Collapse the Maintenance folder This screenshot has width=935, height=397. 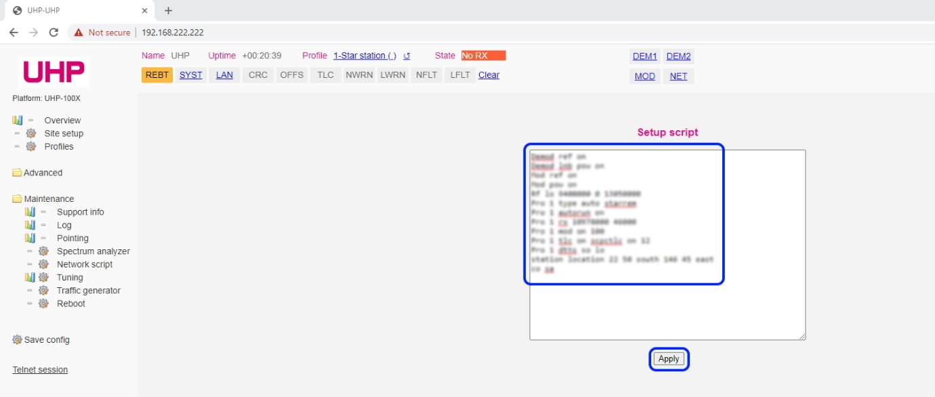(43, 199)
